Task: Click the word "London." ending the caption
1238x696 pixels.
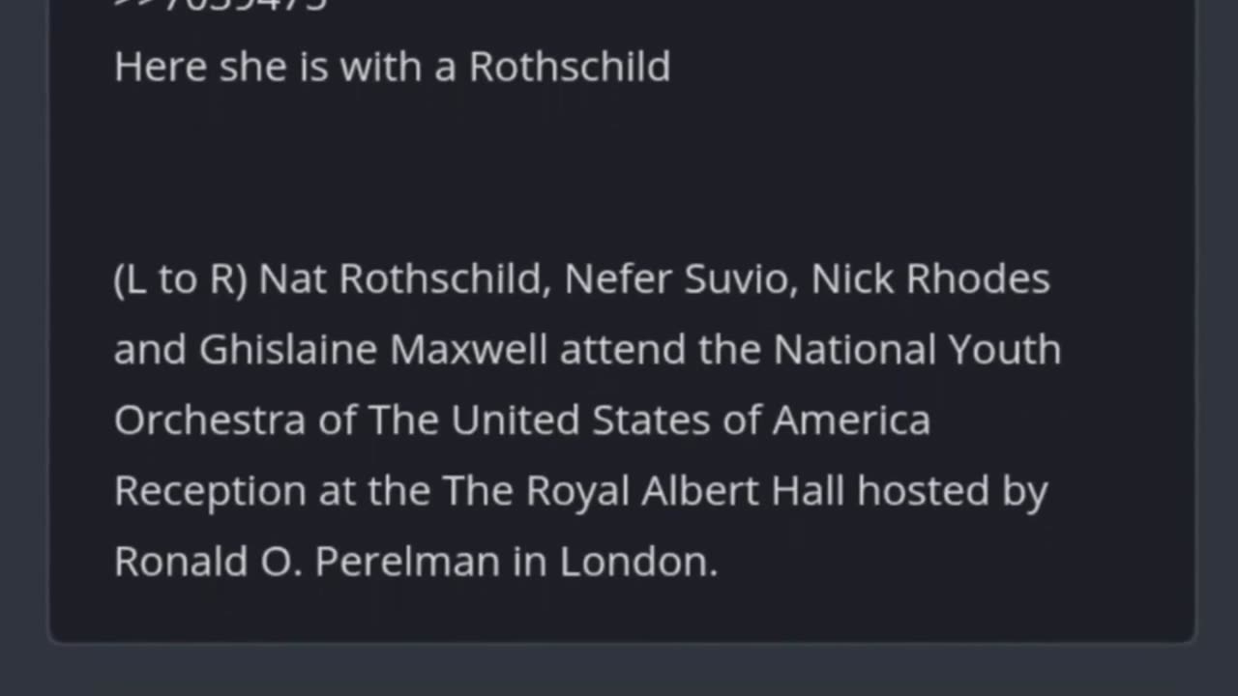Action: [638, 562]
